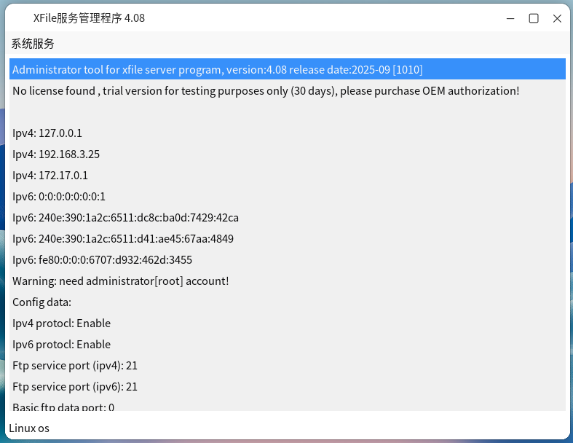Select the 'Ipv6 protocl: Enable' row
This screenshot has width=573, height=443.
click(x=62, y=345)
